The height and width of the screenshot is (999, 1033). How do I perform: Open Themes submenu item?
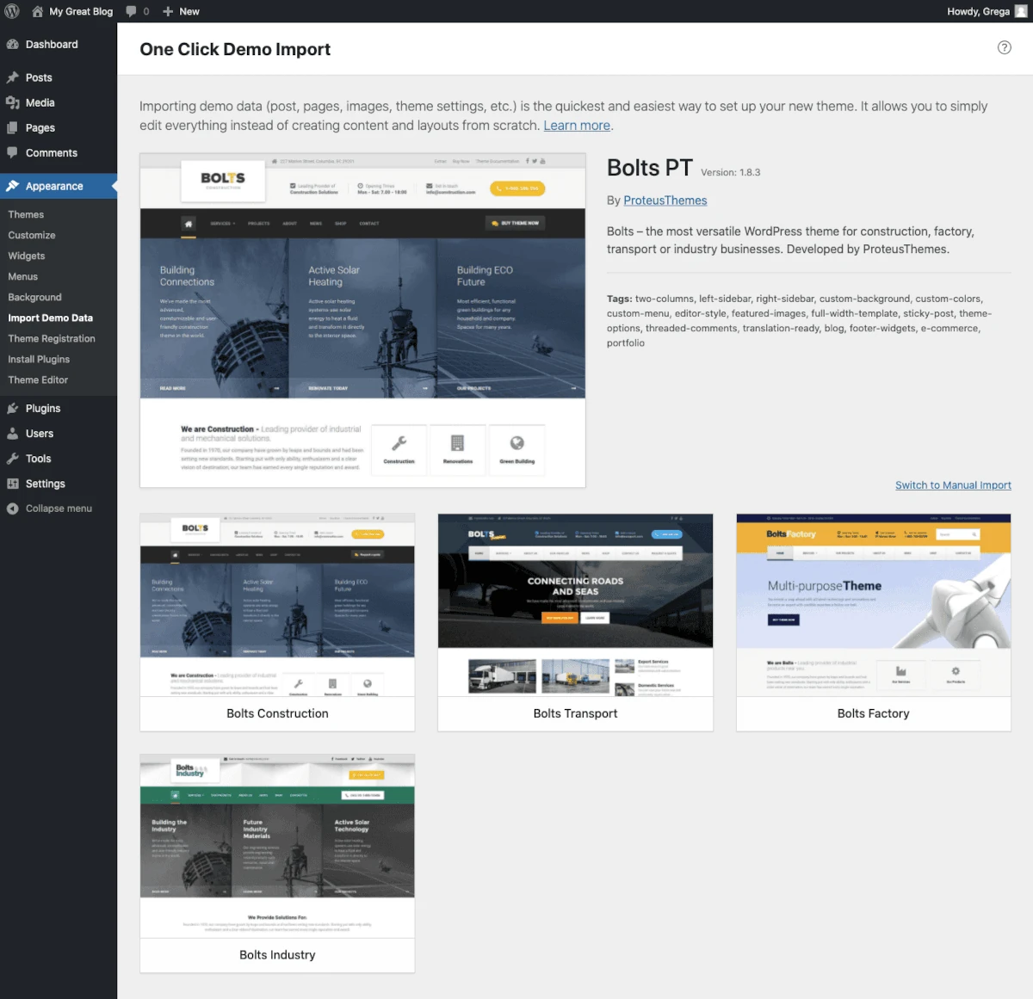click(x=26, y=214)
